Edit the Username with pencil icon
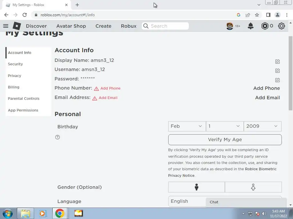The image size is (293, 219). coord(278,71)
